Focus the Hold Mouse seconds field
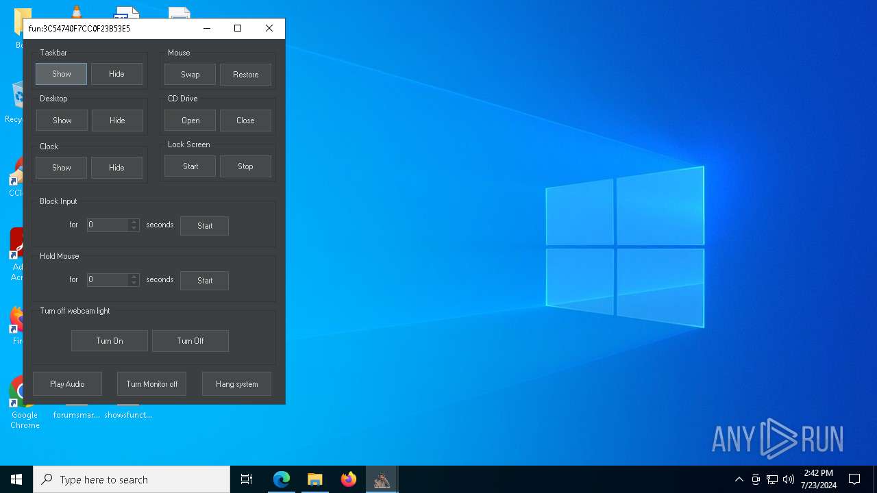Image resolution: width=877 pixels, height=493 pixels. pyautogui.click(x=107, y=279)
